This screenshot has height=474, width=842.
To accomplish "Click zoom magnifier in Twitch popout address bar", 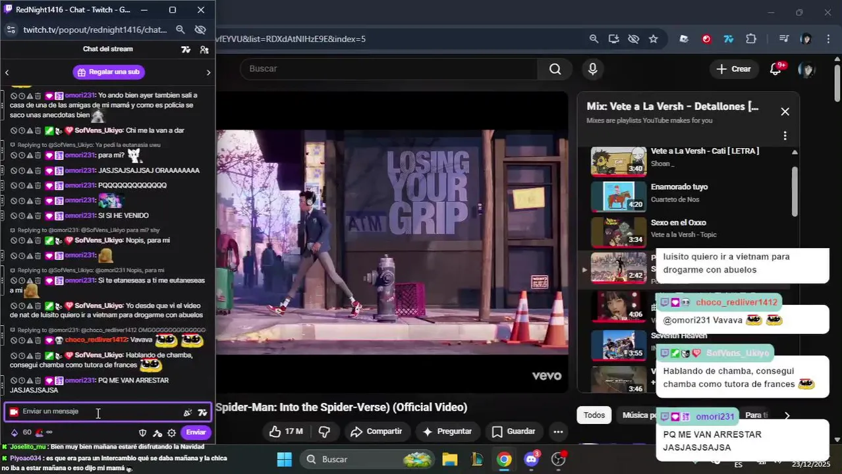I will point(180,30).
